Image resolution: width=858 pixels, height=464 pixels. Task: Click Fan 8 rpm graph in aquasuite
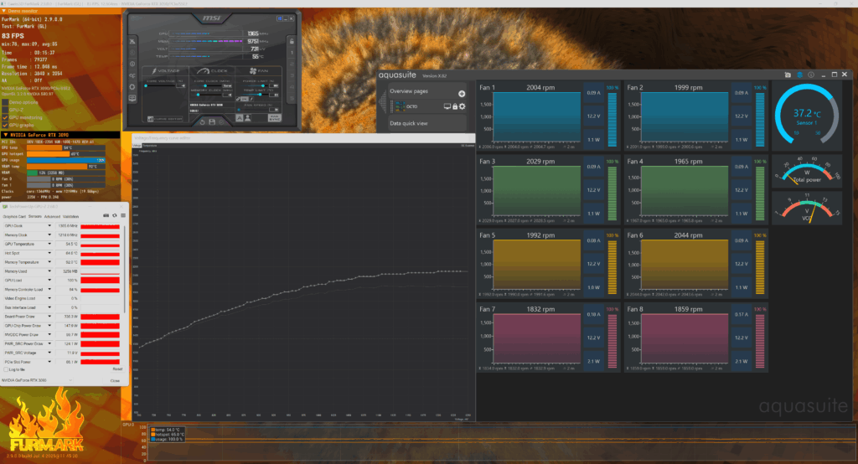pos(685,338)
